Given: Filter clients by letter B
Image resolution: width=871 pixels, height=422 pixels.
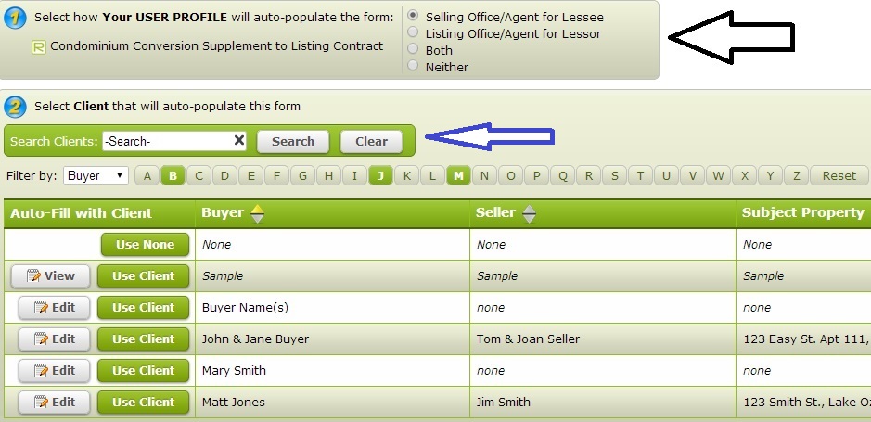Looking at the screenshot, I should (173, 175).
